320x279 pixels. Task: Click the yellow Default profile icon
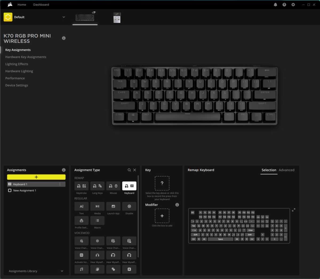tap(8, 17)
